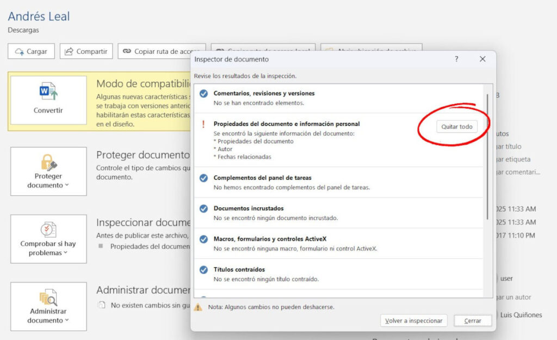Click the blue checkmark beside Comentarios, revisiones y versiones
The image size is (557, 340).
pos(203,94)
